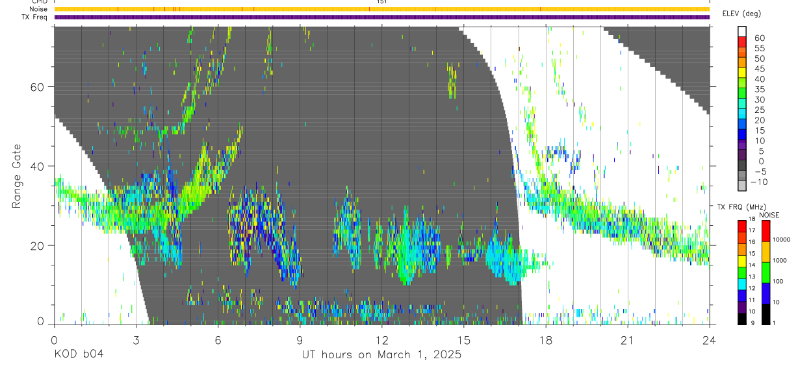798x368 pixels.
Task: Select the white top segment of ELEV colorbar
Action: point(742,32)
